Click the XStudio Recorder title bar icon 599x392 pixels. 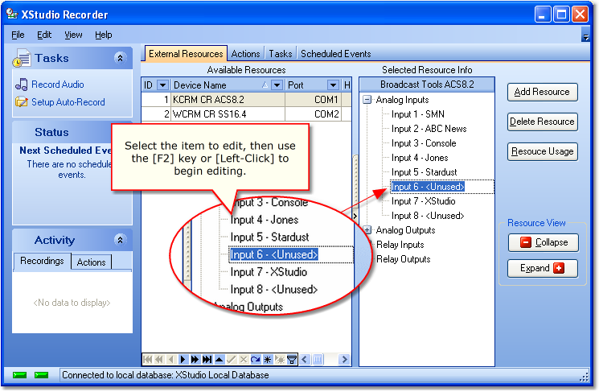[12, 14]
